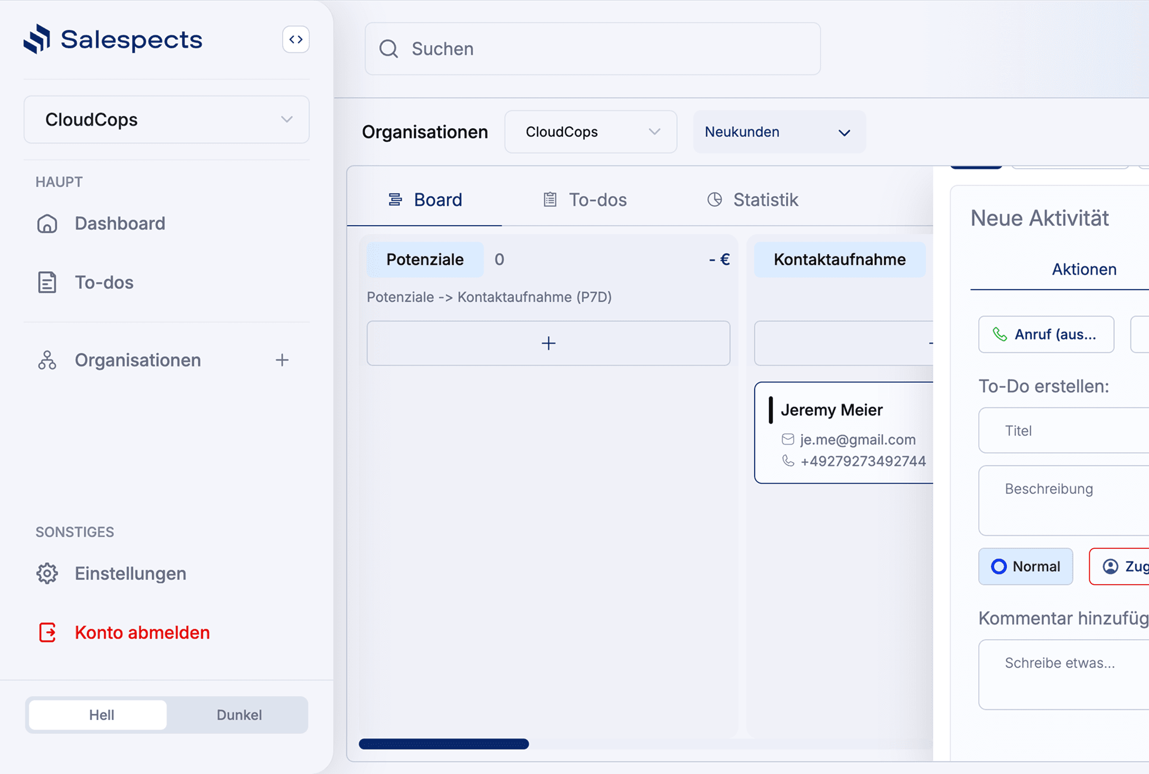
Task: Switch theme to Dunkel
Action: point(239,715)
